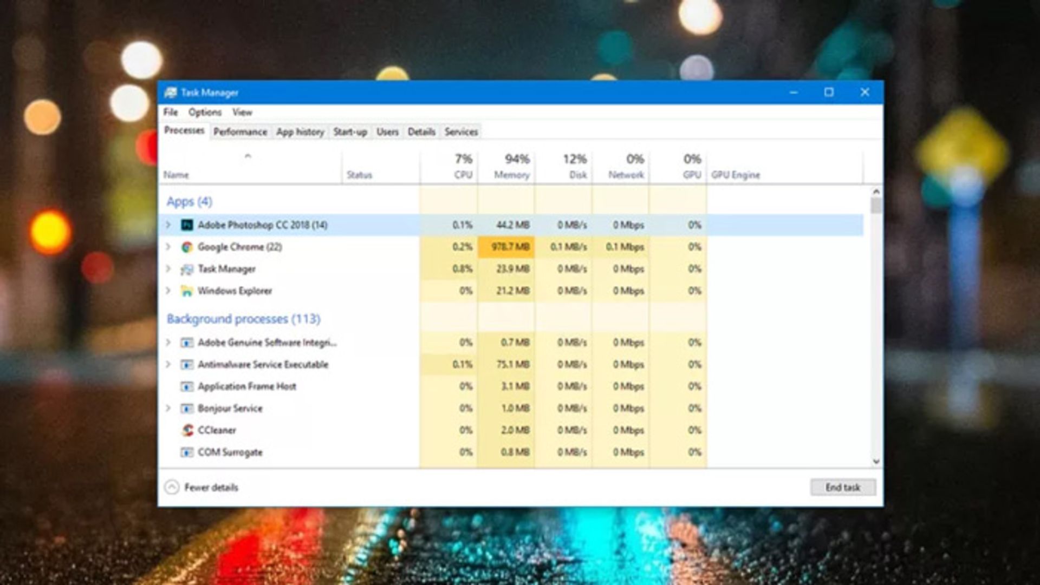The width and height of the screenshot is (1040, 585).
Task: Switch to the Performance tab
Action: coord(240,132)
